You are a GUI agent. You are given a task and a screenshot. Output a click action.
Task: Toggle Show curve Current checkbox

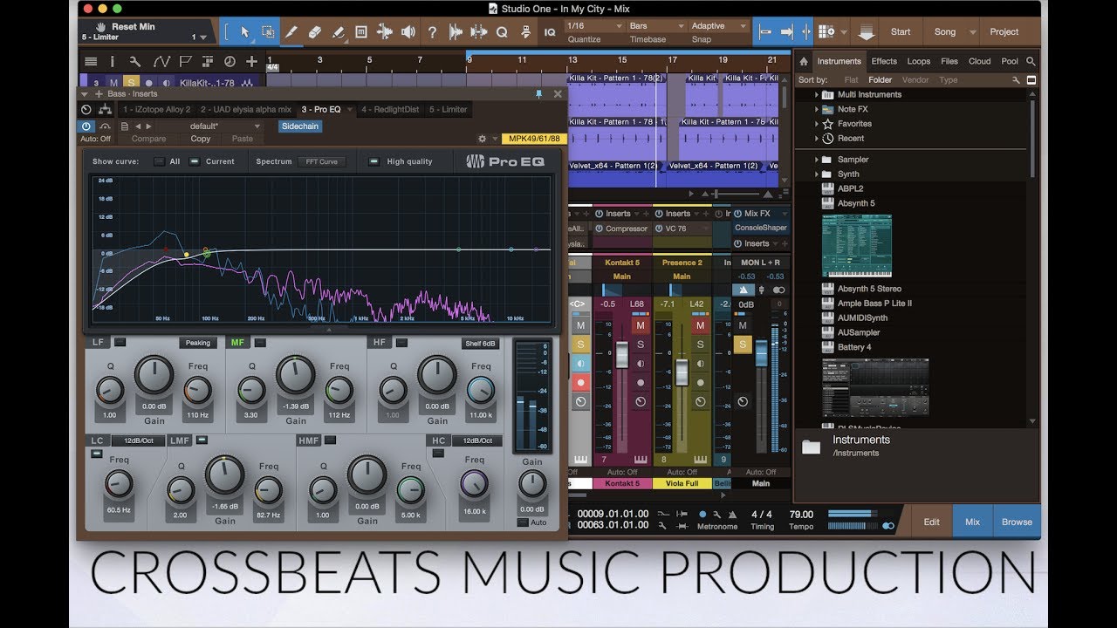point(194,161)
